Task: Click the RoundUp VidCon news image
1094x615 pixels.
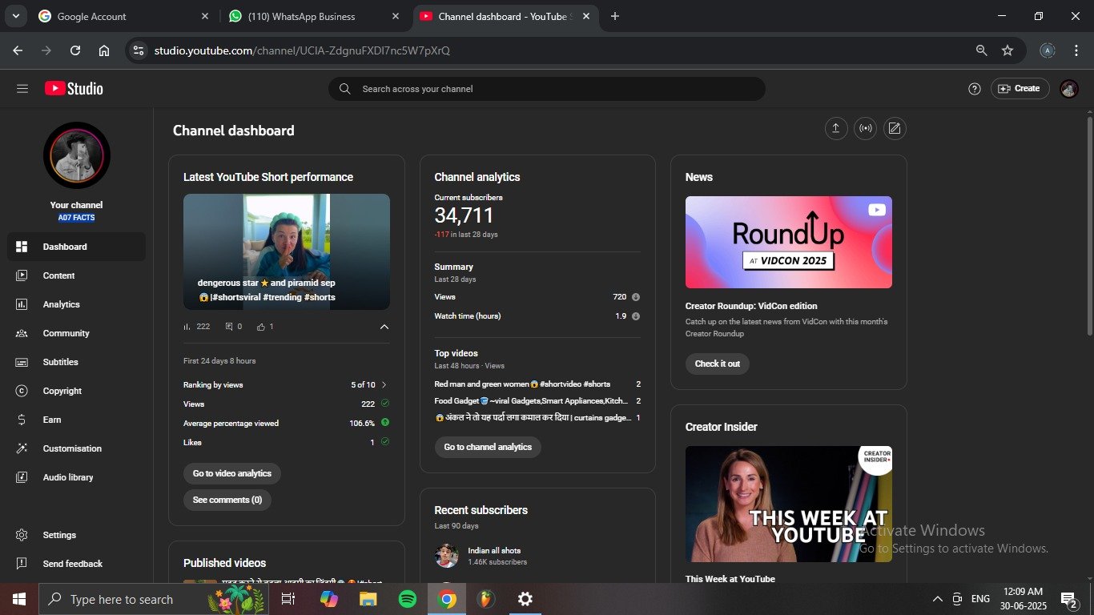Action: (x=789, y=242)
